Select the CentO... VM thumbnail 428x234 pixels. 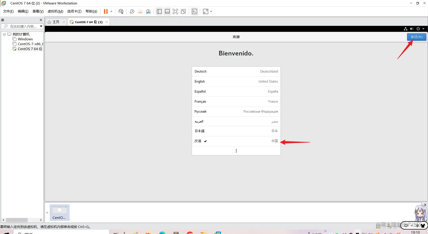tap(59, 213)
